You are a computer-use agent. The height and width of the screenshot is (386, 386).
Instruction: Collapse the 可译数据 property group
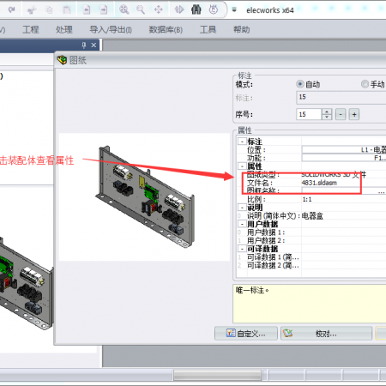[x=242, y=249]
